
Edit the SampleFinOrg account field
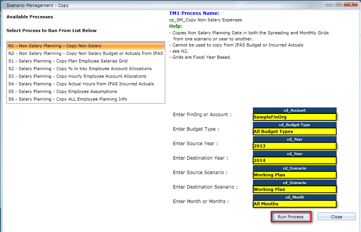(294, 117)
